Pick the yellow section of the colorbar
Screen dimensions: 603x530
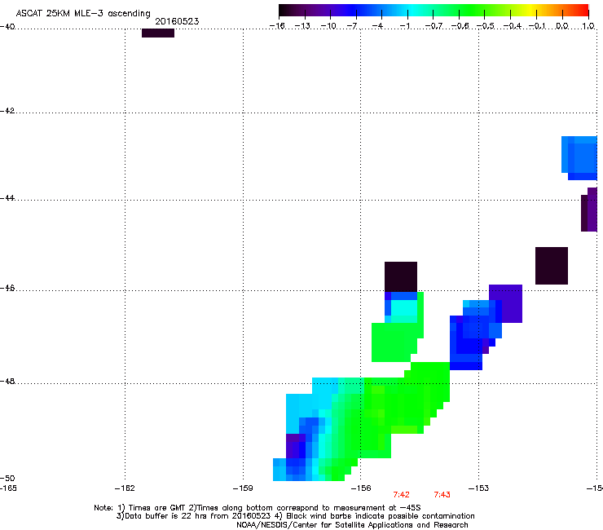pyautogui.click(x=531, y=11)
